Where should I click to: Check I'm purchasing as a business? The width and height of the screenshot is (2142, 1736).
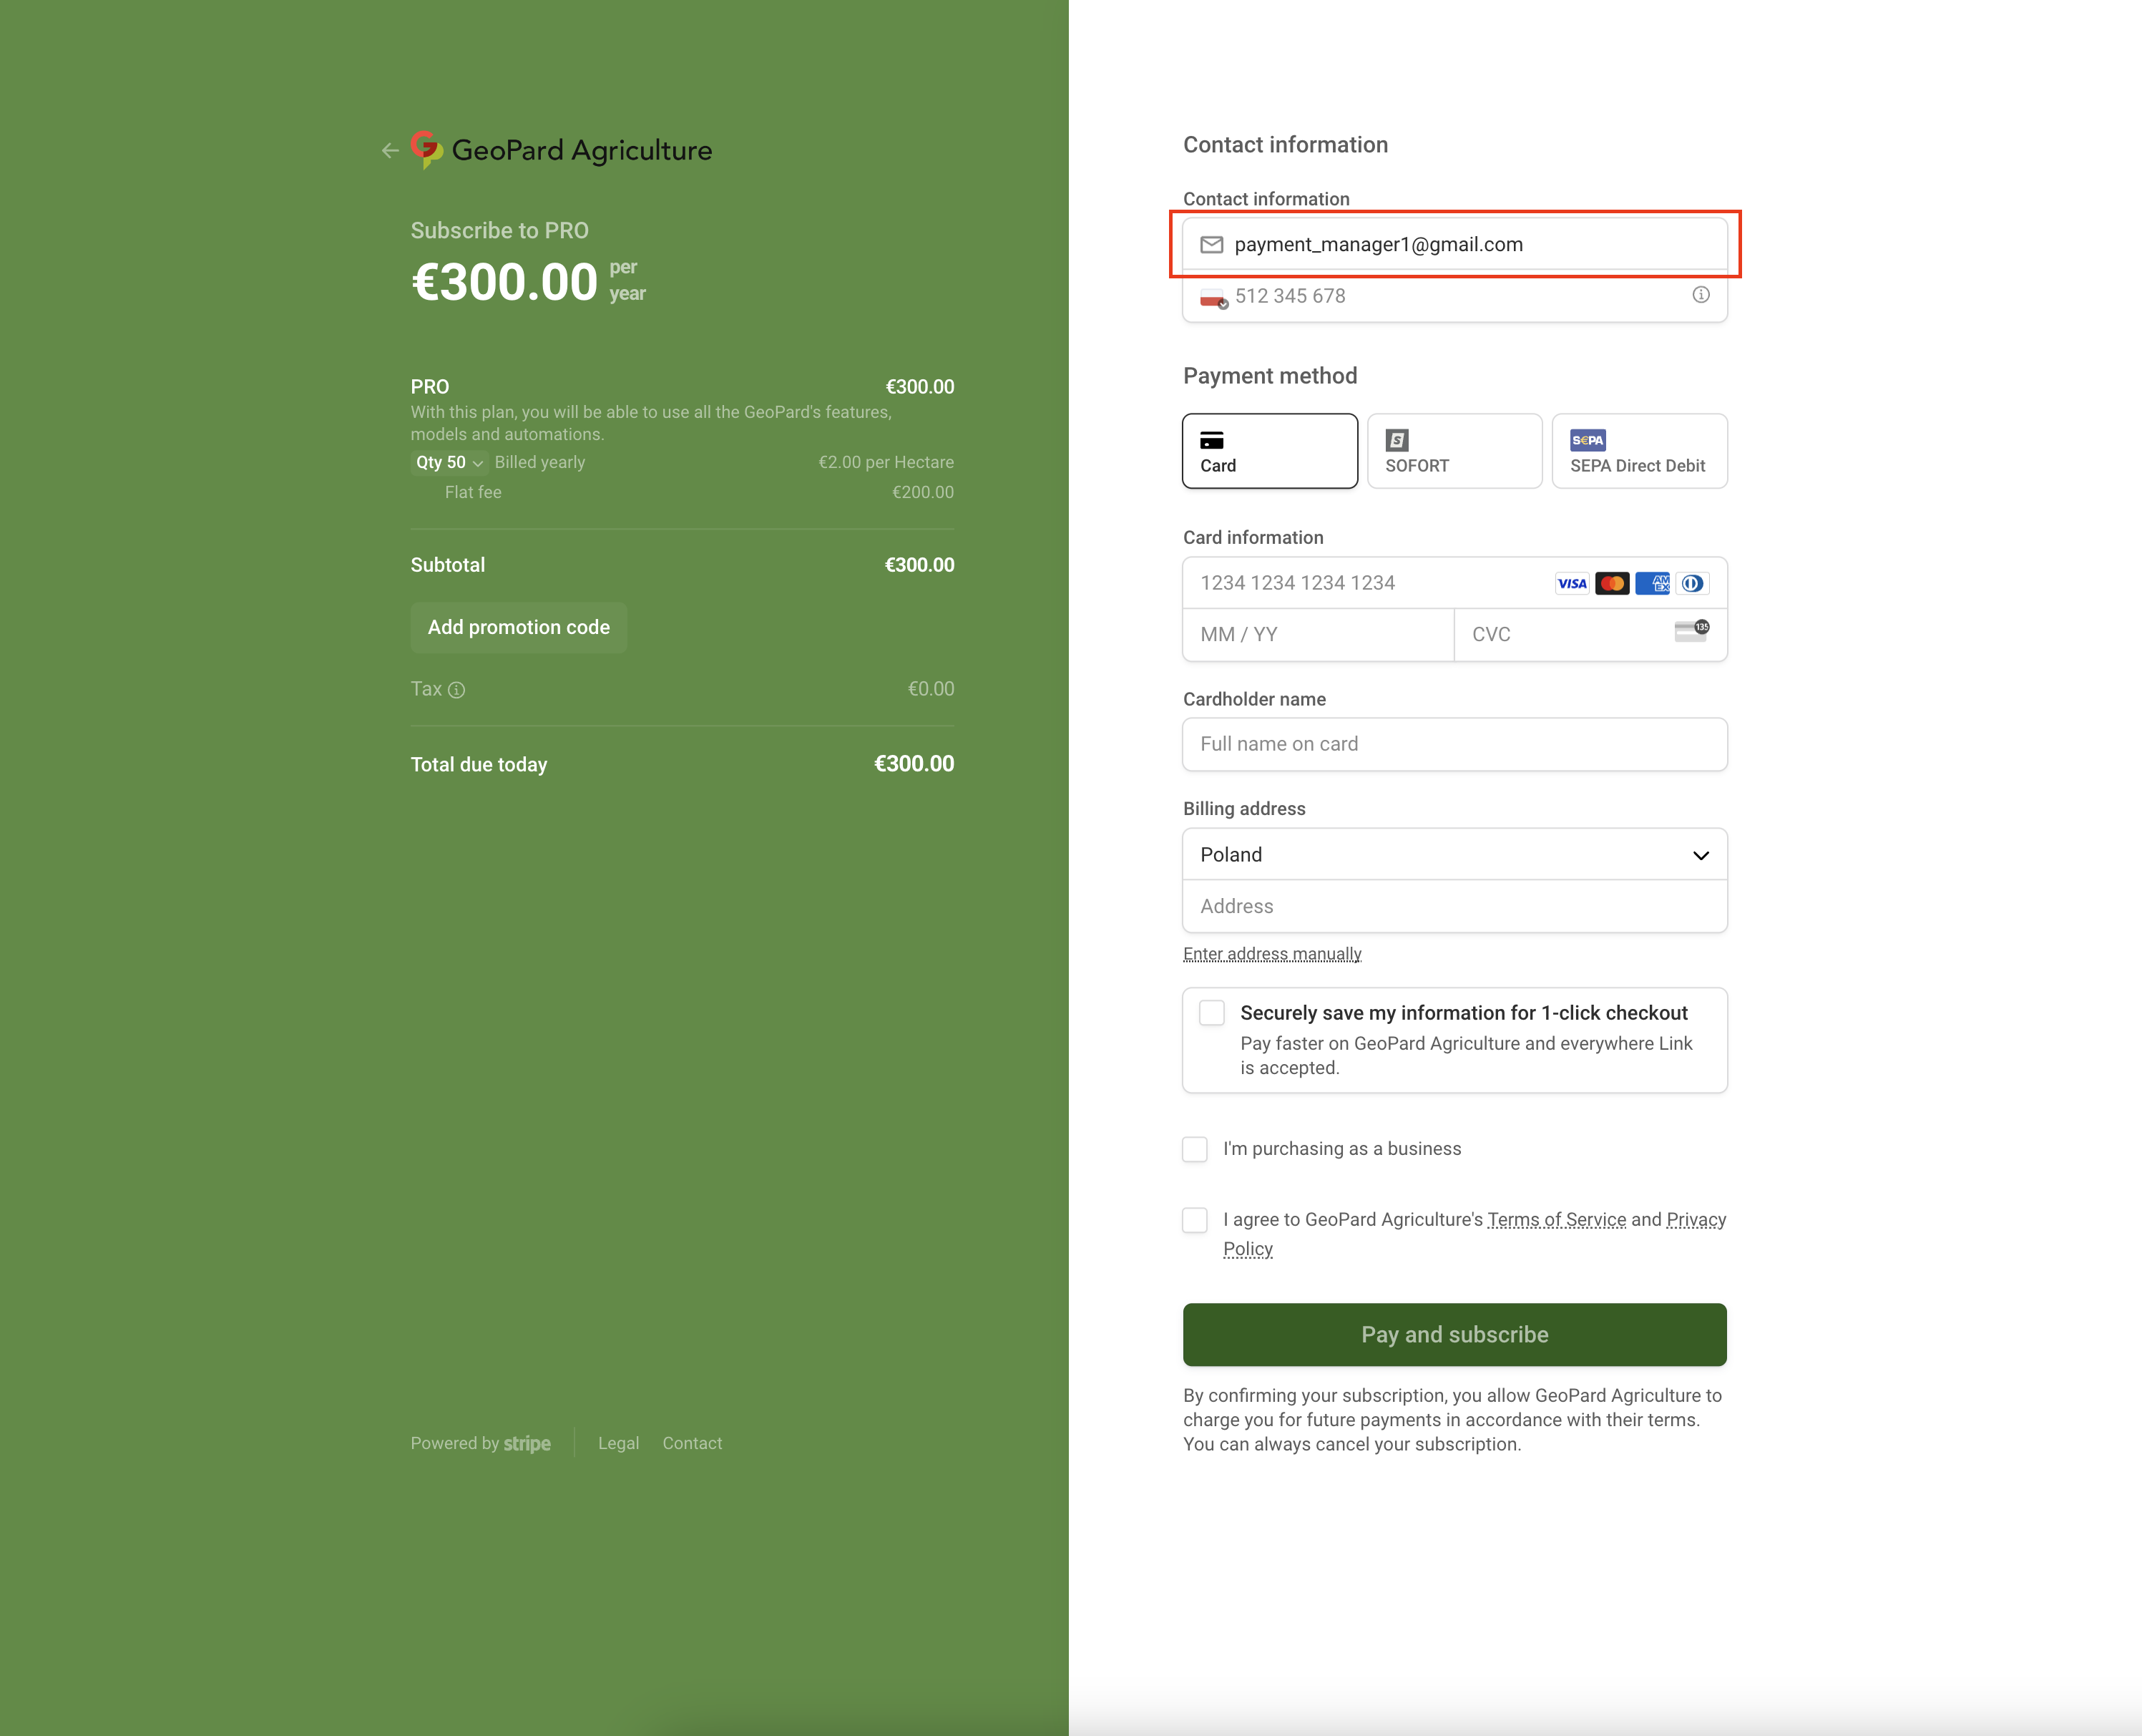(x=1195, y=1149)
